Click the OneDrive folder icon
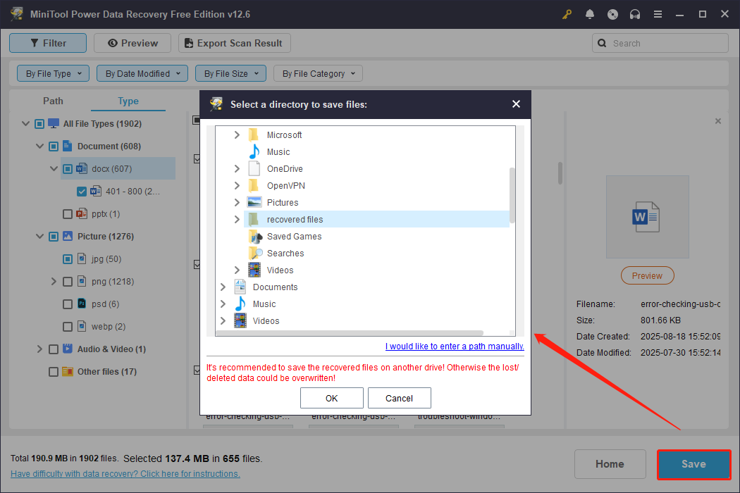The image size is (740, 493). pyautogui.click(x=254, y=168)
